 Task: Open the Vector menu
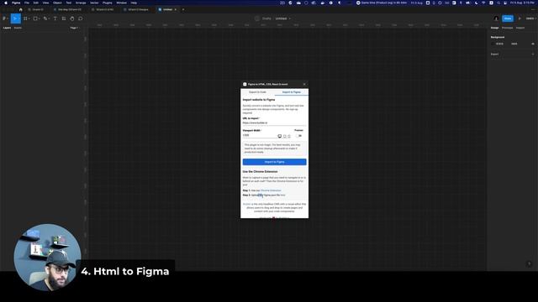click(94, 3)
